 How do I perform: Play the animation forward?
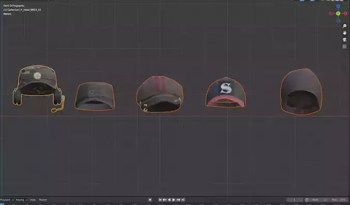point(173,200)
